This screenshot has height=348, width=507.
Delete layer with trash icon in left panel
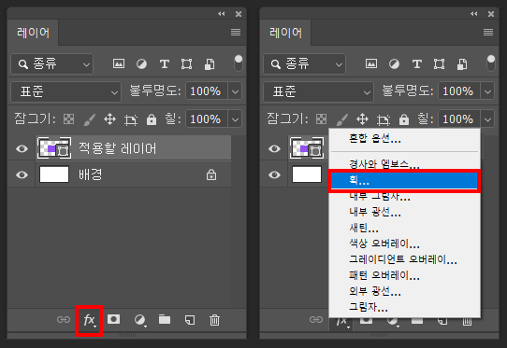214,320
